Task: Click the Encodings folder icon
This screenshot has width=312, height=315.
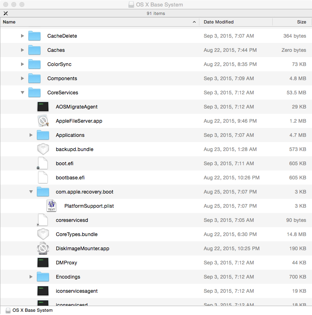Action: pyautogui.click(x=43, y=277)
